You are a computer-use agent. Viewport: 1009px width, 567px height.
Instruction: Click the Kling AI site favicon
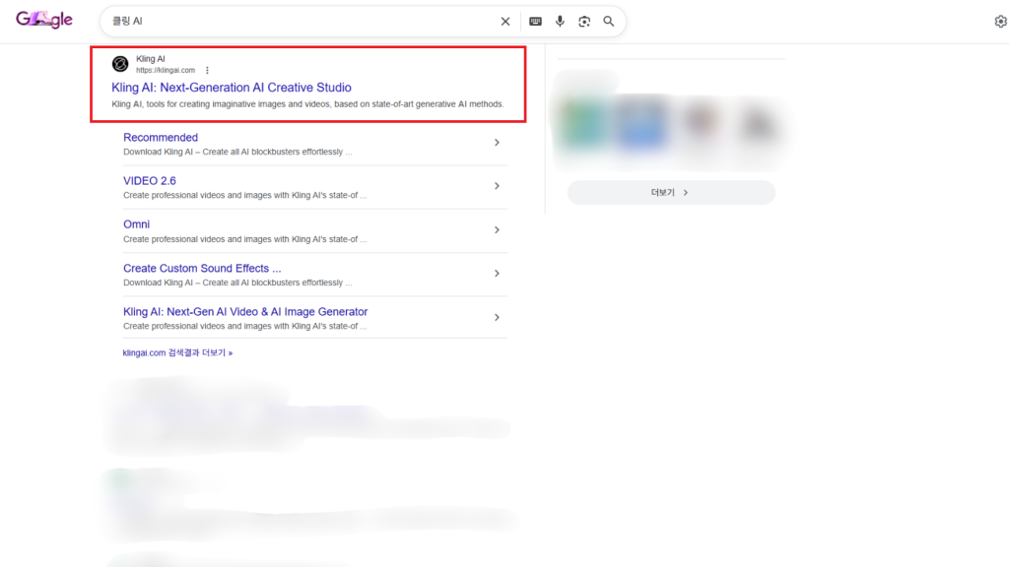click(x=120, y=64)
